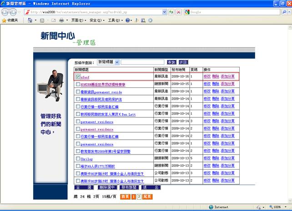Viewport: 292px width, 211px height.
Task: Click the Google search magnifier icon
Action: (x=284, y=12)
